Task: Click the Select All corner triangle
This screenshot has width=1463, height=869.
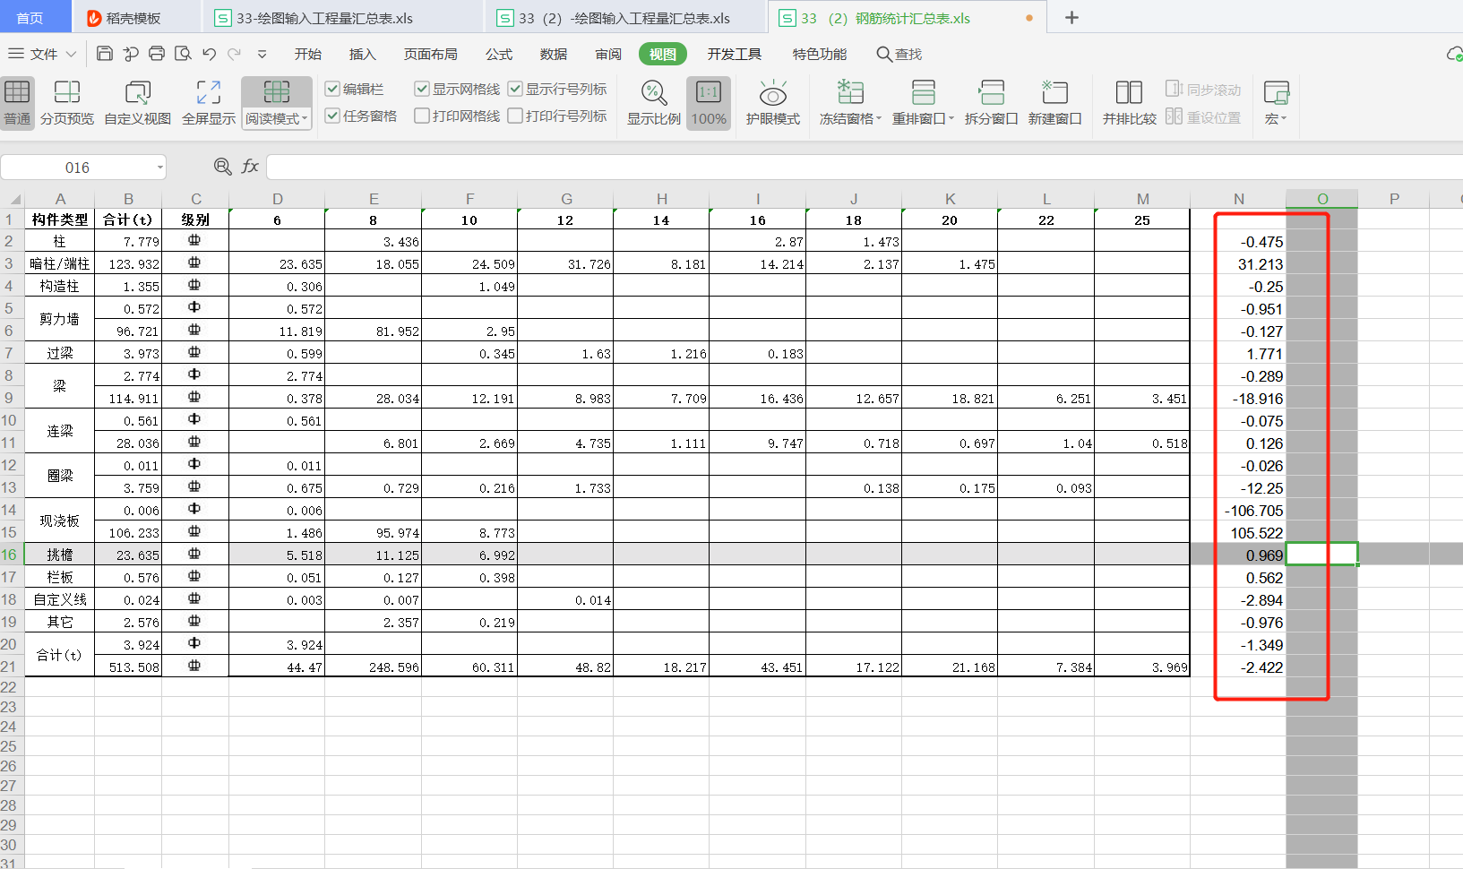Action: tap(15, 200)
